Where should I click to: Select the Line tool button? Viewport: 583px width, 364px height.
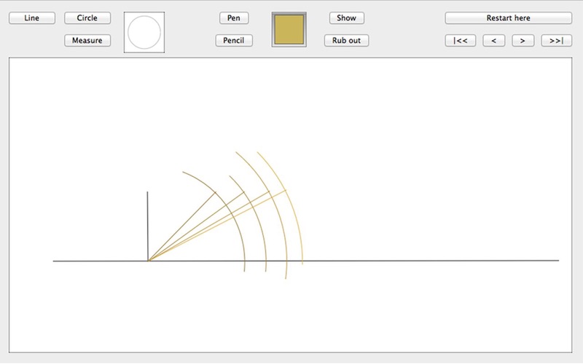(x=31, y=18)
